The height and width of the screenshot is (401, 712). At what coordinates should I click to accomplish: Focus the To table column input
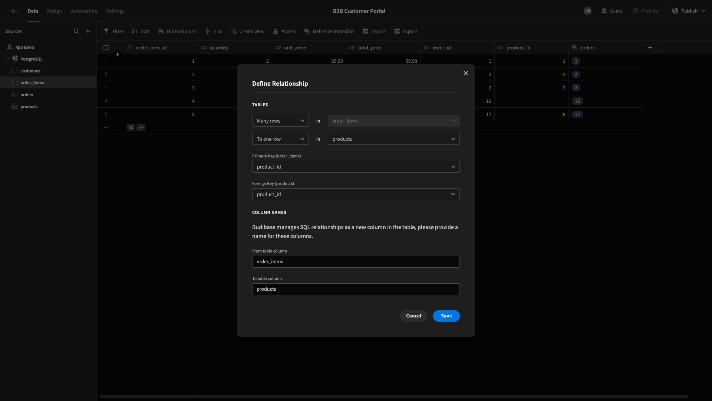tap(356, 289)
